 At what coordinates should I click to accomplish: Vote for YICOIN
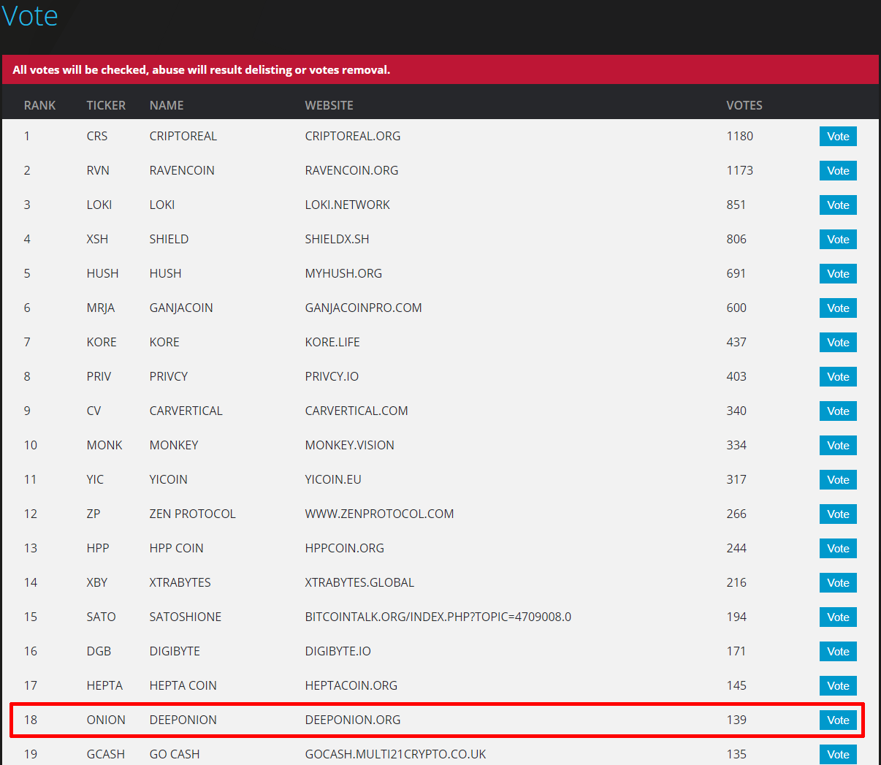tap(838, 480)
